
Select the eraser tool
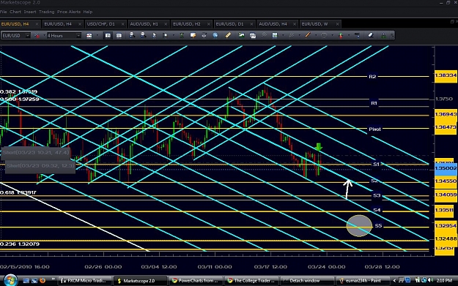[x=371, y=35]
